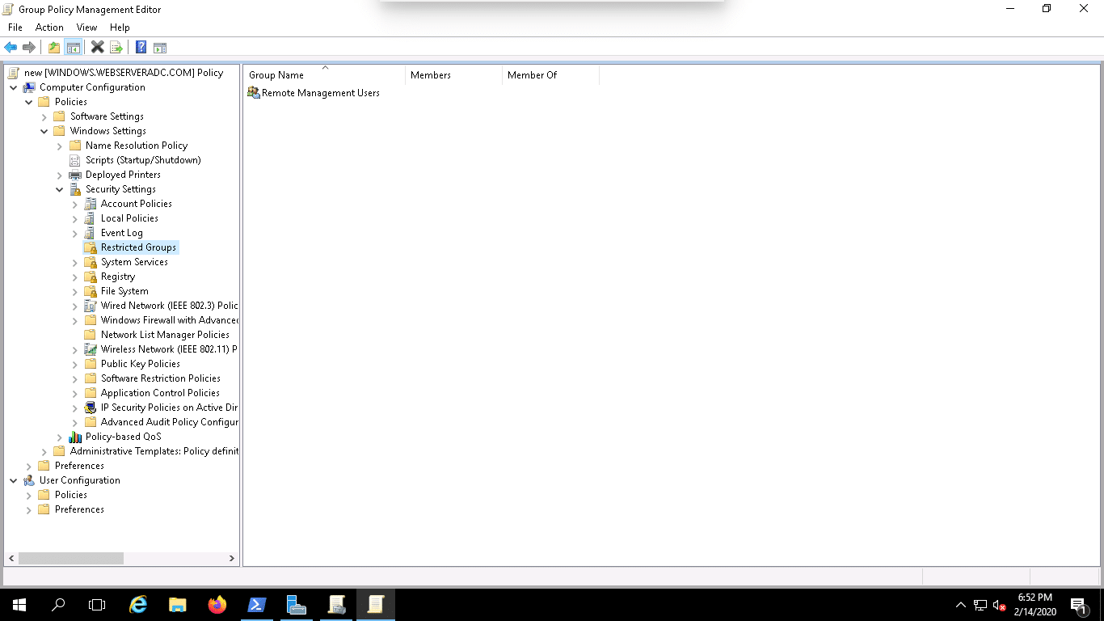Screen dimensions: 1104x621
Task: Go up one level with the folder toolbar icon
Action: pyautogui.click(x=54, y=48)
